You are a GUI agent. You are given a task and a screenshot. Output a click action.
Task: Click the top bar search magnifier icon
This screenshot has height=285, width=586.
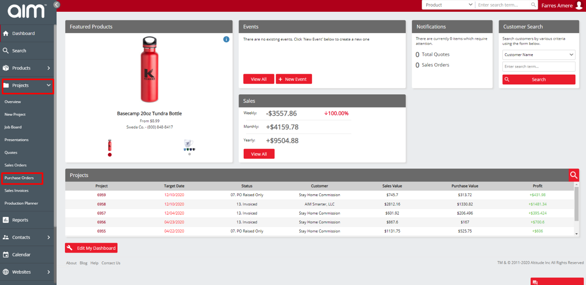pyautogui.click(x=534, y=5)
